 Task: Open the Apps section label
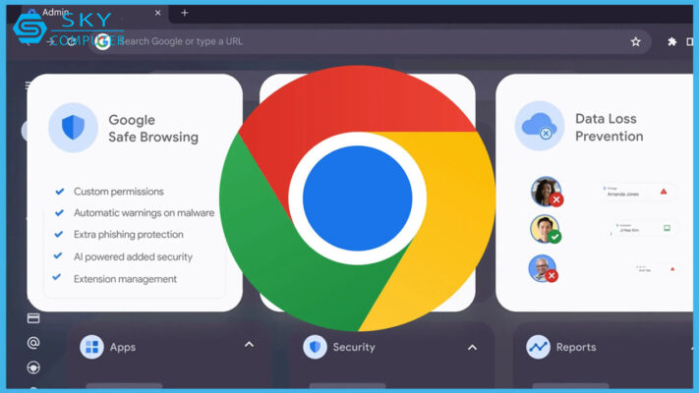(123, 347)
